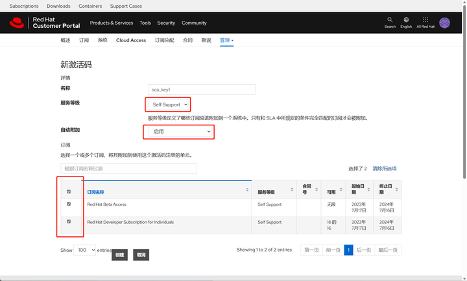The image size is (467, 281).
Task: Click the 名称 input field sca_key1
Action: pos(202,90)
